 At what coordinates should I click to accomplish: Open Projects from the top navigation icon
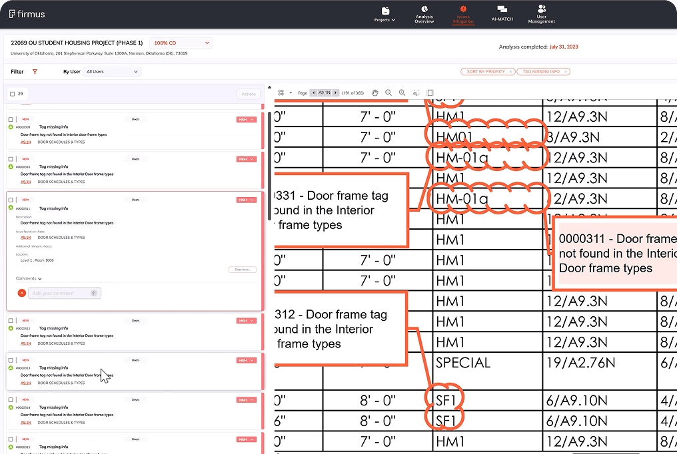(x=384, y=13)
